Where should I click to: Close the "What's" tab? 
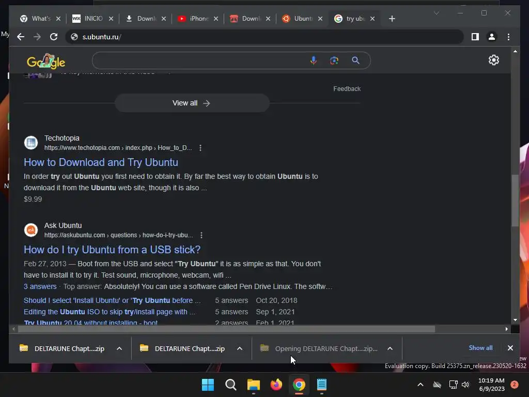click(58, 19)
